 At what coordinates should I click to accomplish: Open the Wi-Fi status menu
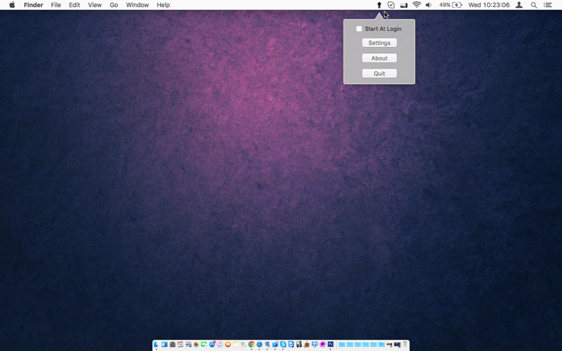coord(417,5)
